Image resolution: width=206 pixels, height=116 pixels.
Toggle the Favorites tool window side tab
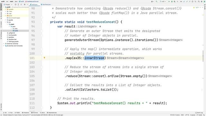1,107
